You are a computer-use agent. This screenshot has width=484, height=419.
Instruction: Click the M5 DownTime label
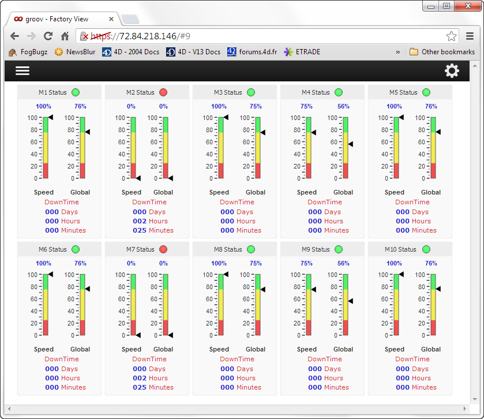412,202
